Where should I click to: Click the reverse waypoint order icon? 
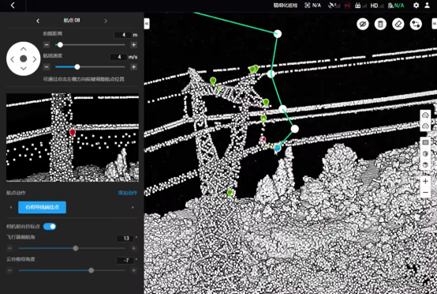pos(416,24)
